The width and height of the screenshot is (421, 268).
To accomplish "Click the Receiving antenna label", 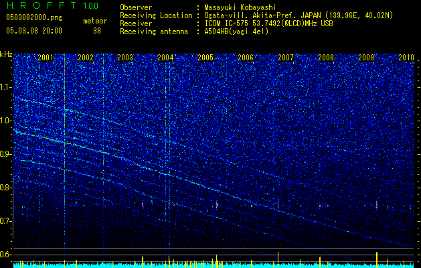I will coord(154,31).
